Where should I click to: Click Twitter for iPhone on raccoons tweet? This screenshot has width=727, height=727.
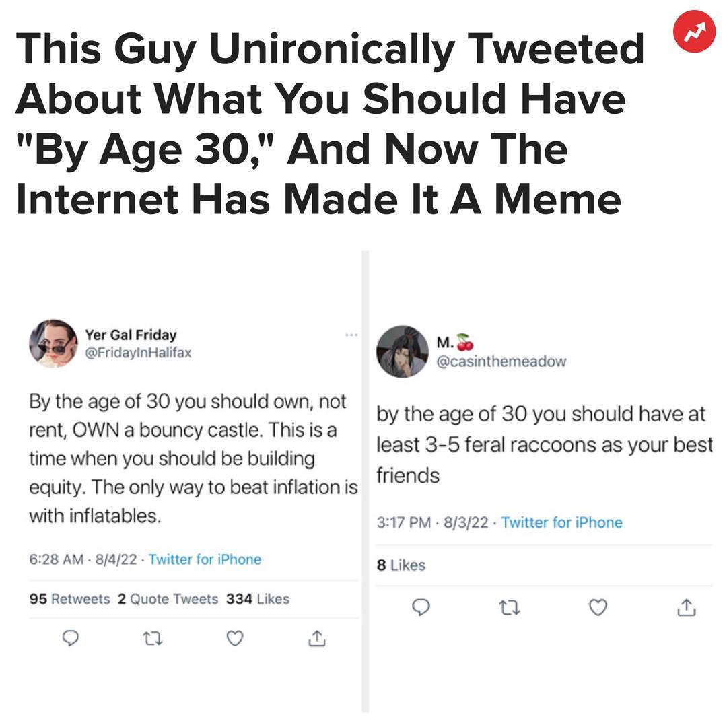click(561, 522)
